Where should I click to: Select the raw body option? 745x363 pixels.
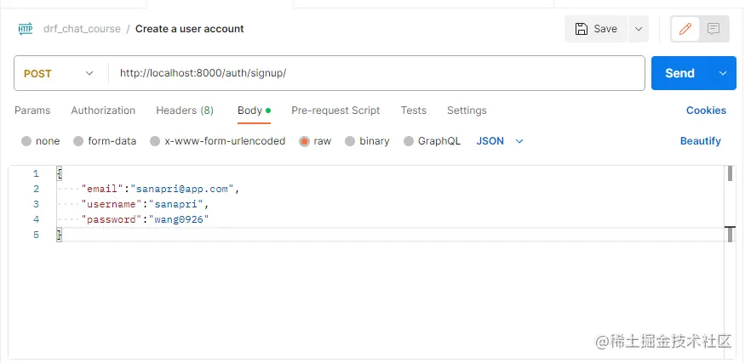(315, 141)
